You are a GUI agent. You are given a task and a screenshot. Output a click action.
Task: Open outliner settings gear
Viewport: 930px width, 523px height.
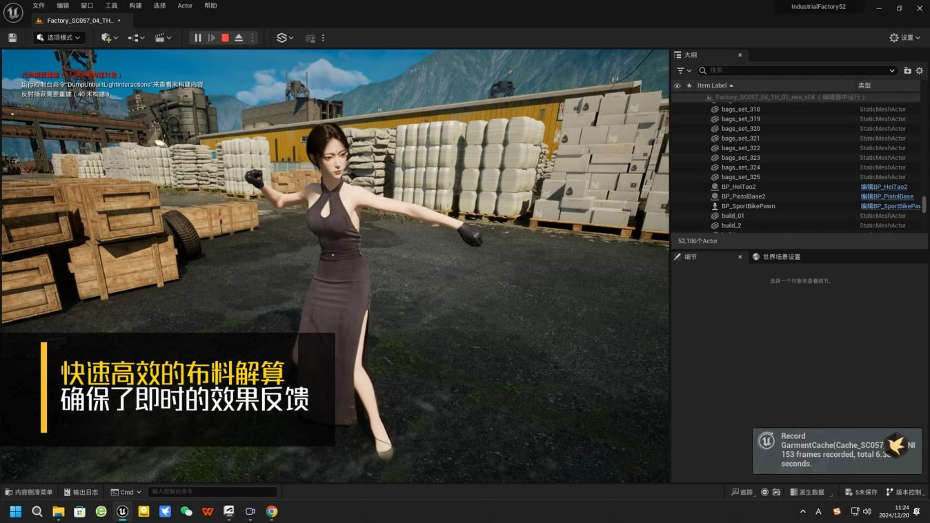(x=919, y=70)
